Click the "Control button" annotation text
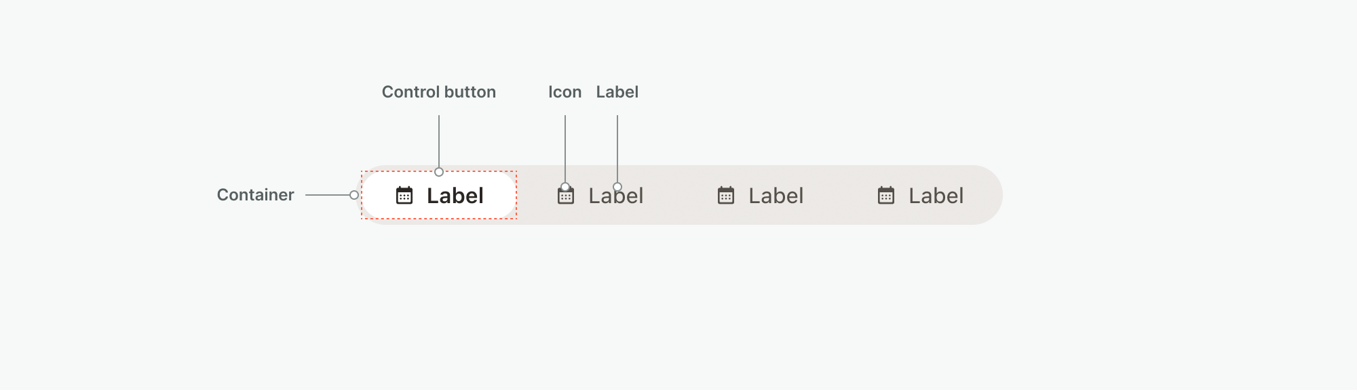 (439, 92)
